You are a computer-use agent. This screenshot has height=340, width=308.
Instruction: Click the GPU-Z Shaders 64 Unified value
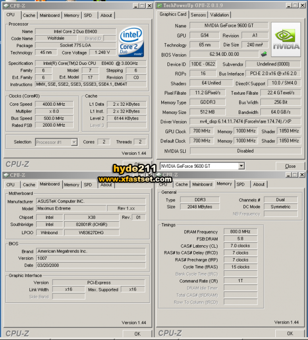[211, 83]
